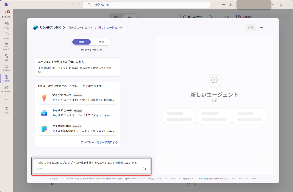
Task: Open the 使用条件 link in the footer
Action: (208, 179)
